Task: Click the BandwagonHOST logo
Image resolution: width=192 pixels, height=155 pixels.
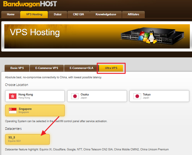Action: (x=30, y=4)
